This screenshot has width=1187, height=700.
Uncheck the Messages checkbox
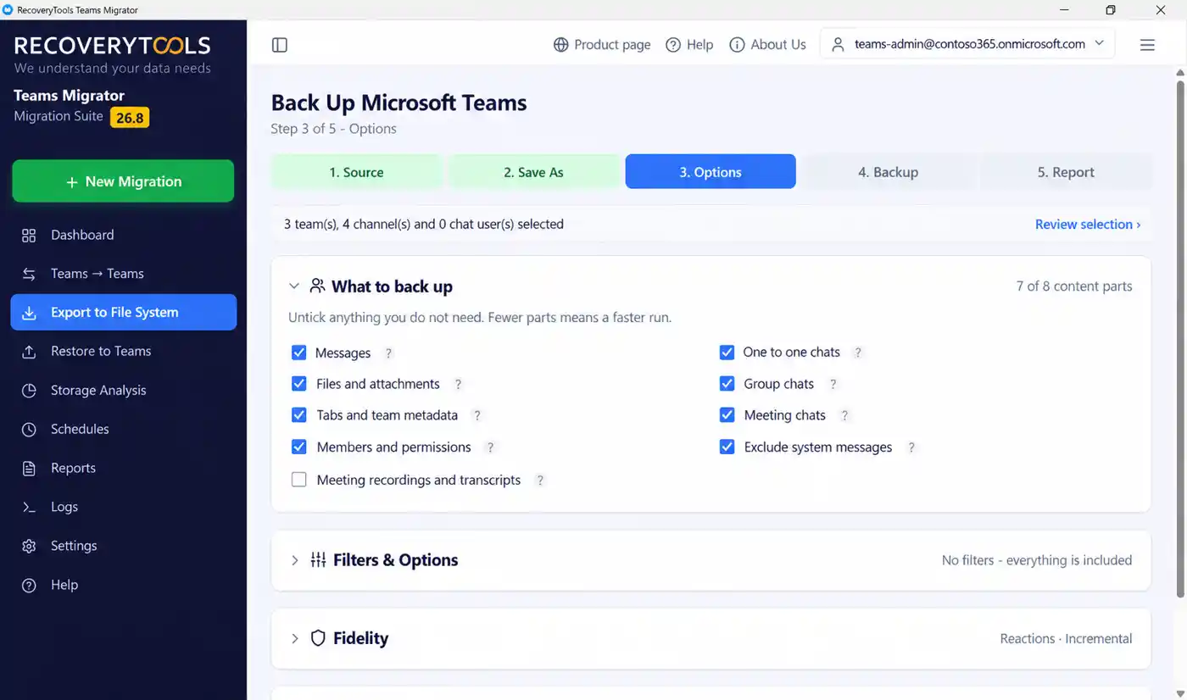pos(298,353)
